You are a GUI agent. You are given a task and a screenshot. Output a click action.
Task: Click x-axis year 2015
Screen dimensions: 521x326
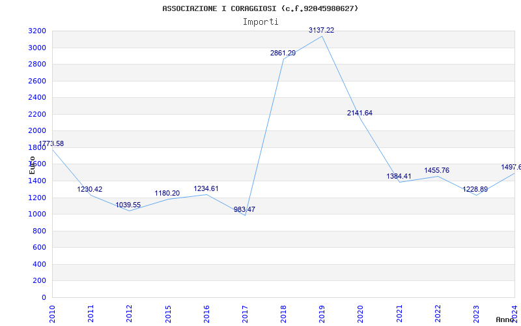pyautogui.click(x=168, y=314)
